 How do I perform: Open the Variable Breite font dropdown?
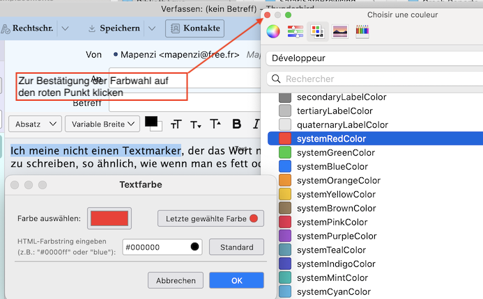tap(102, 124)
